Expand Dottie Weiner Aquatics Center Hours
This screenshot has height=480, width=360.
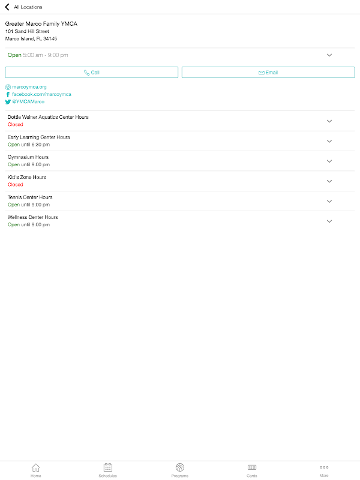[329, 121]
